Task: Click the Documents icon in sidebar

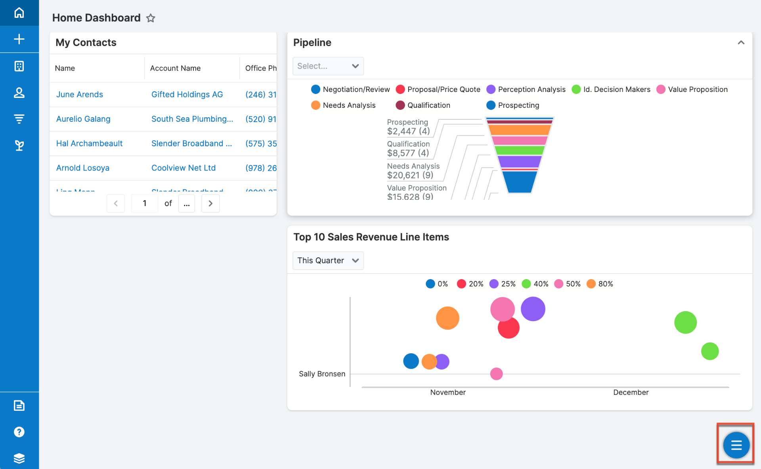Action: 19,405
